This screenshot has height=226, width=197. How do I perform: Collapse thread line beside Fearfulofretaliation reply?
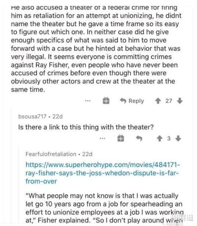(x=19, y=184)
